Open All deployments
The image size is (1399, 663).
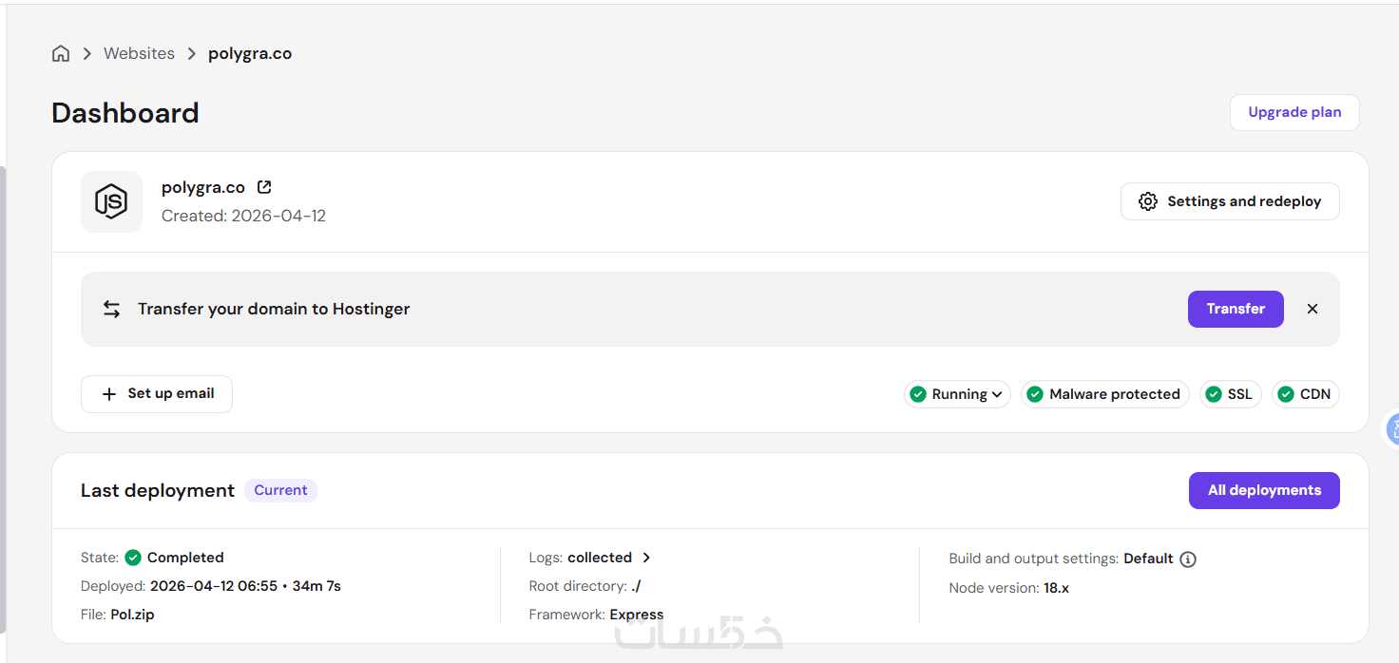pos(1264,490)
